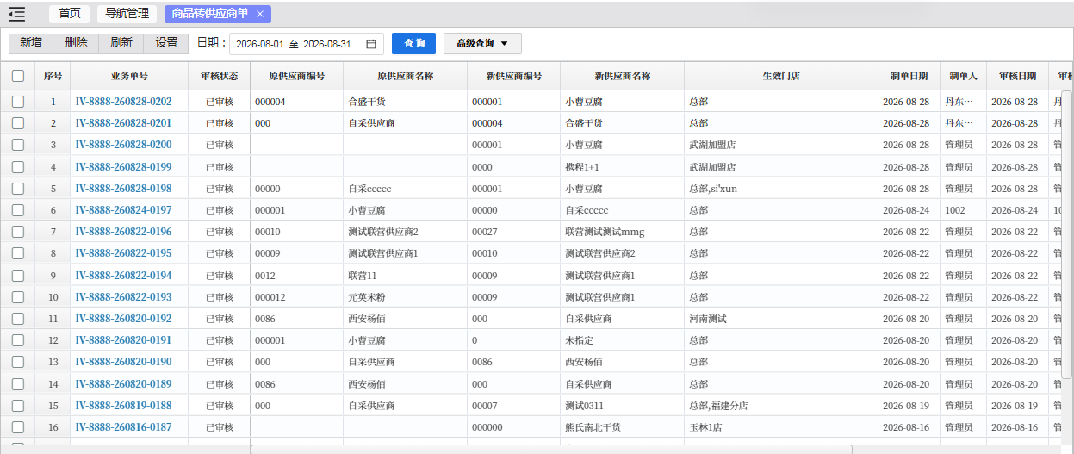
Task: Click the 新供应商名称 column header
Action: pyautogui.click(x=622, y=76)
